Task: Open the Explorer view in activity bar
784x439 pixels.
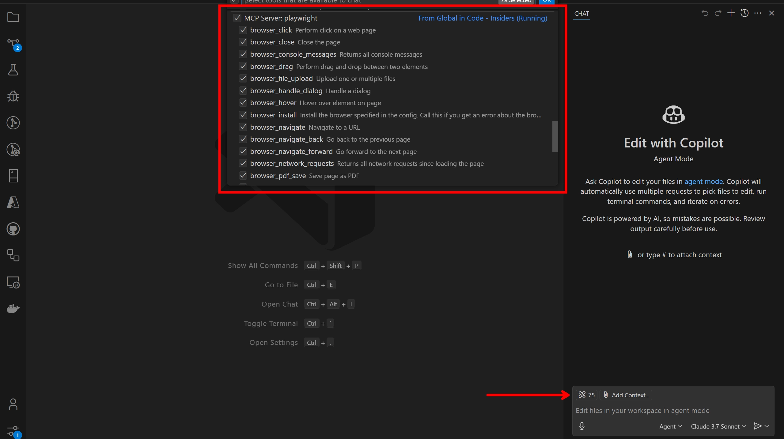Action: click(13, 17)
